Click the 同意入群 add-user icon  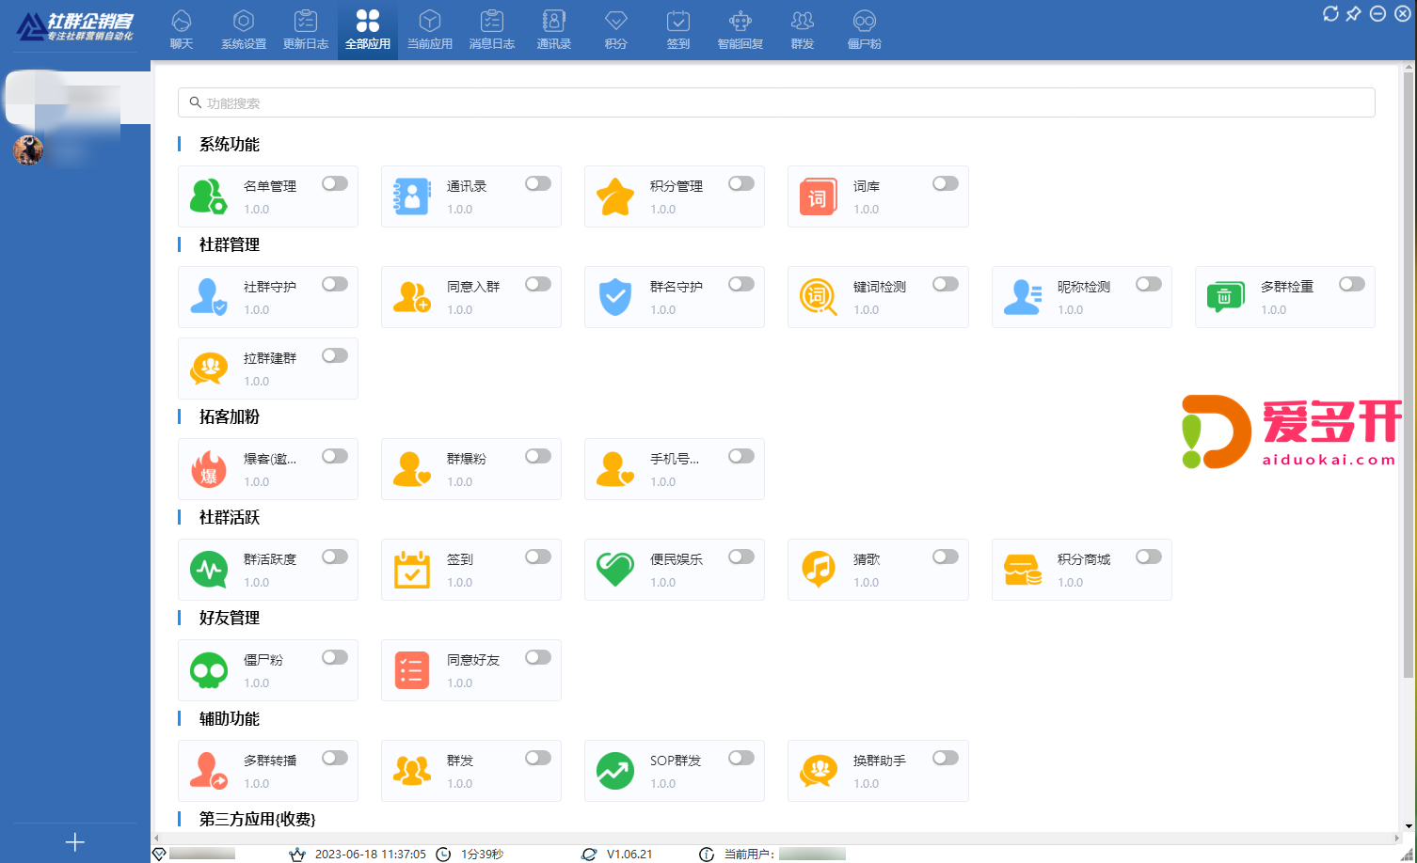click(x=411, y=297)
